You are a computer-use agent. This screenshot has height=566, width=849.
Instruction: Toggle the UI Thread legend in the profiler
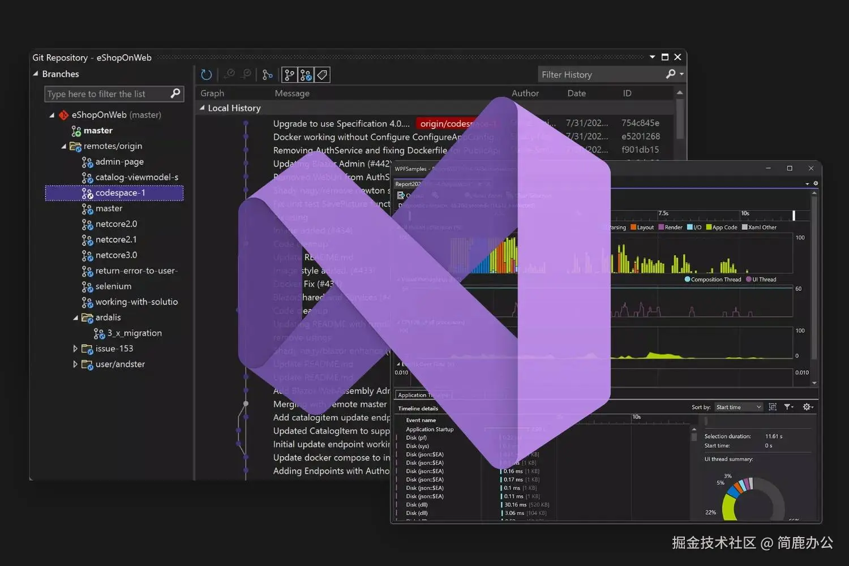point(762,279)
